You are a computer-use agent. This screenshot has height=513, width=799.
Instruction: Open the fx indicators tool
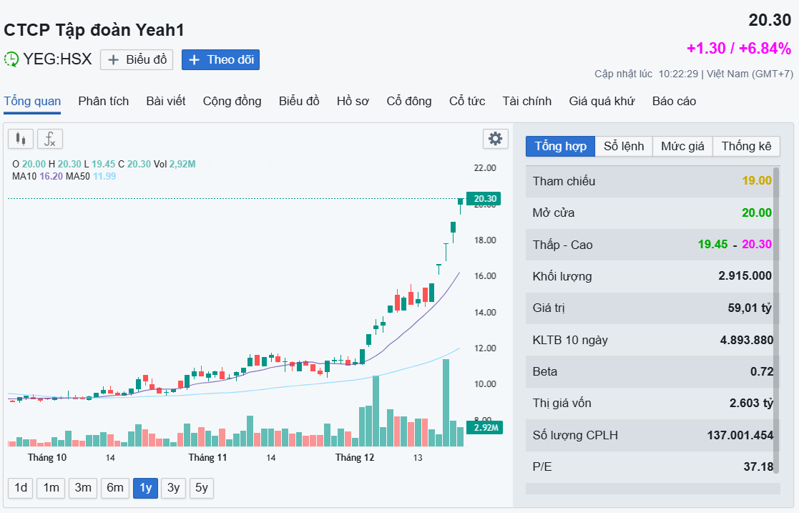[50, 139]
